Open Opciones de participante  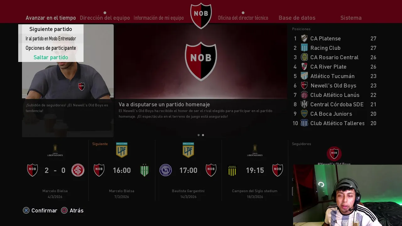[51, 48]
